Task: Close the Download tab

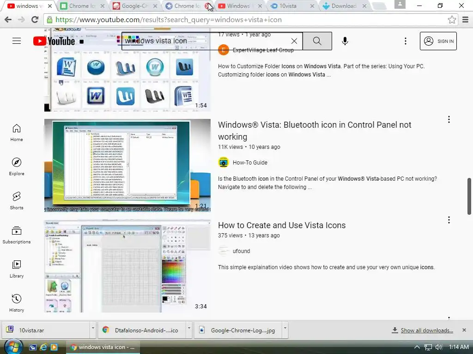Action: click(x=364, y=6)
